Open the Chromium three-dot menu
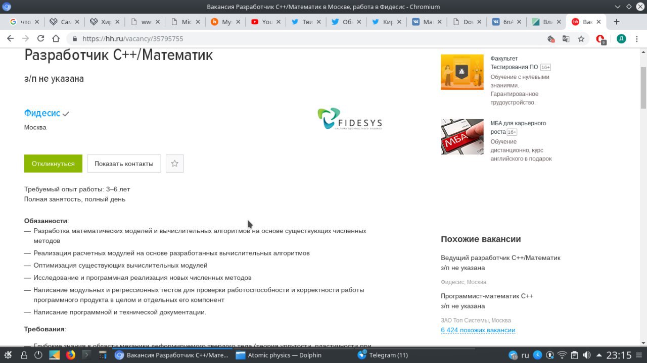Viewport: 647px width, 363px height. (636, 39)
